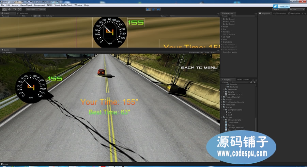307x167 pixels.
Task: Click the Play button
Action: (148, 9)
